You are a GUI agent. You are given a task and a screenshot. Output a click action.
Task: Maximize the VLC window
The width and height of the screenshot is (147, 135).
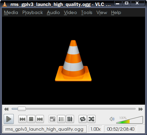[x=127, y=3]
